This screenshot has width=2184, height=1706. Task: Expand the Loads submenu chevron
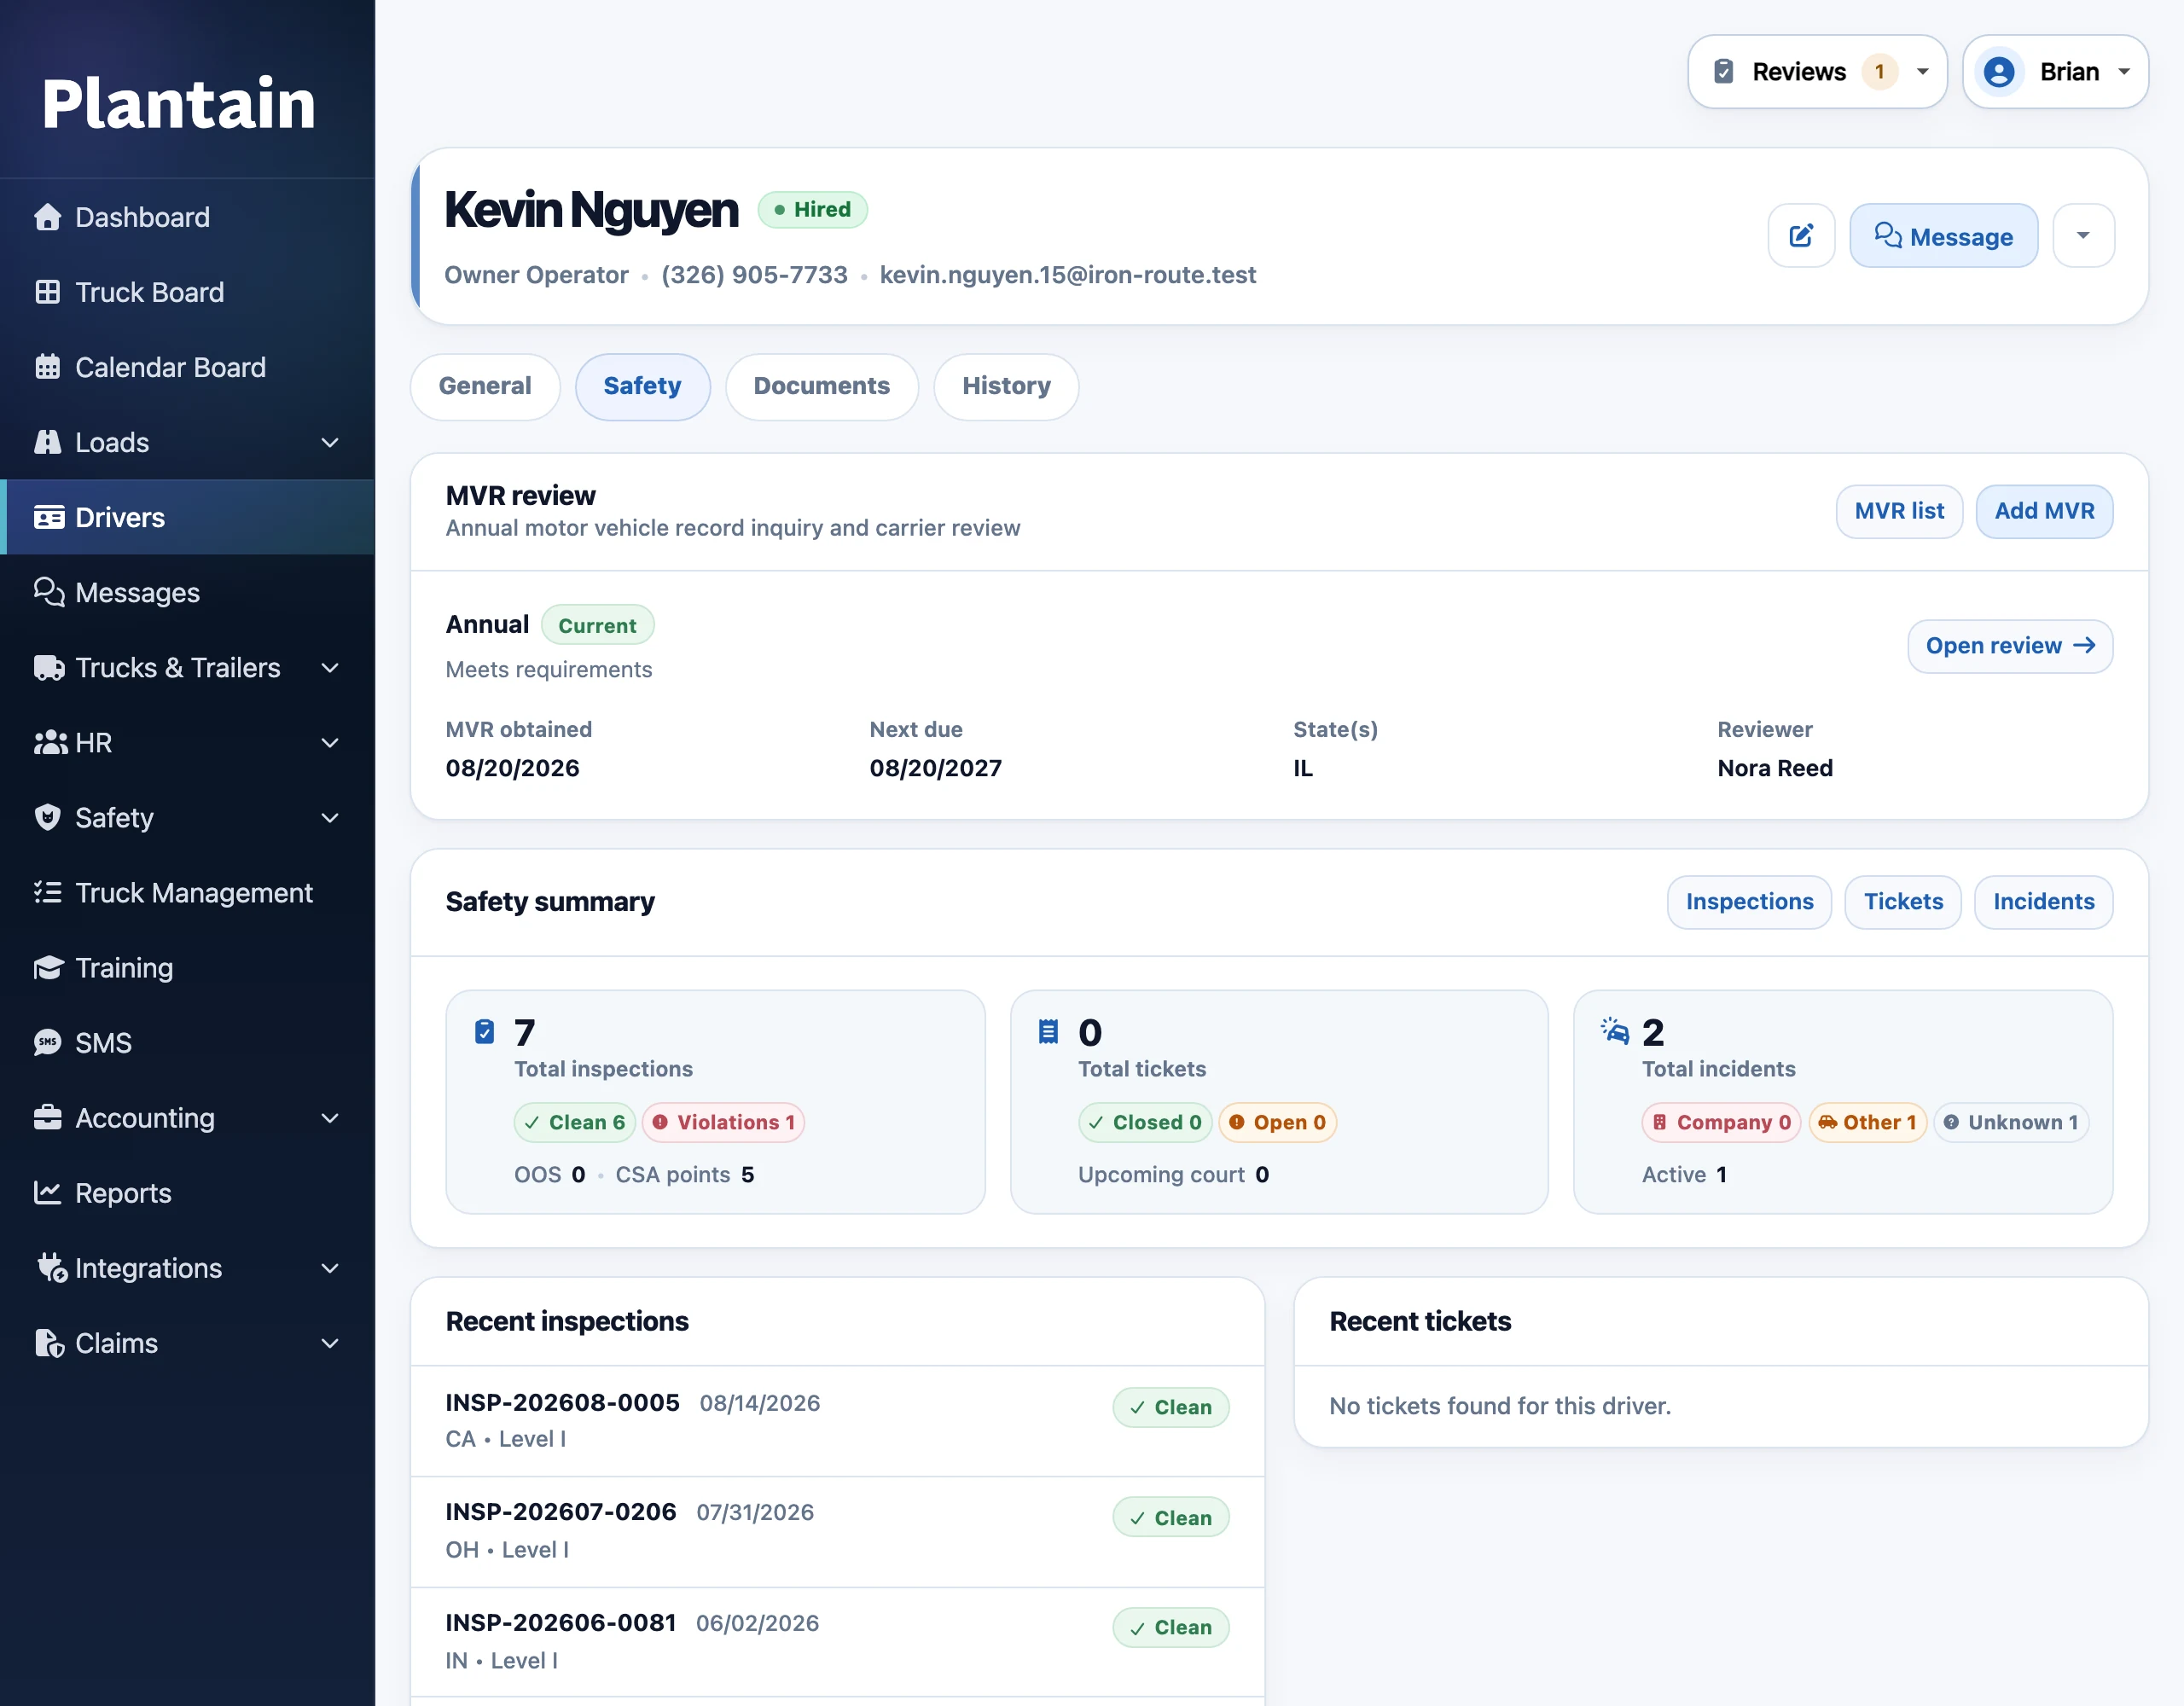pos(330,442)
